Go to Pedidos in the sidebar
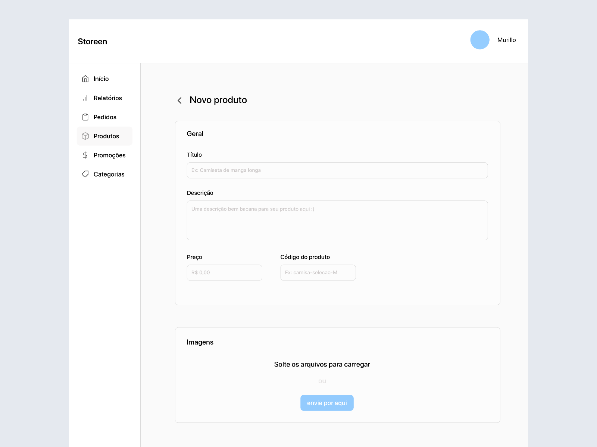597x447 pixels. 105,117
